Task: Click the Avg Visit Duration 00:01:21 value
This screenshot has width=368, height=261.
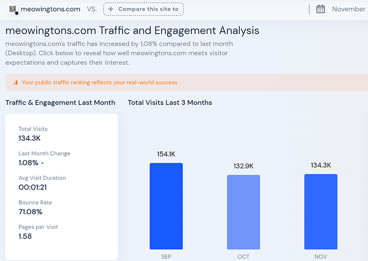Action: click(x=33, y=187)
